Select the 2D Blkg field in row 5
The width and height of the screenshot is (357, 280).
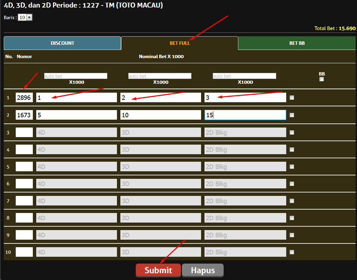tap(245, 166)
